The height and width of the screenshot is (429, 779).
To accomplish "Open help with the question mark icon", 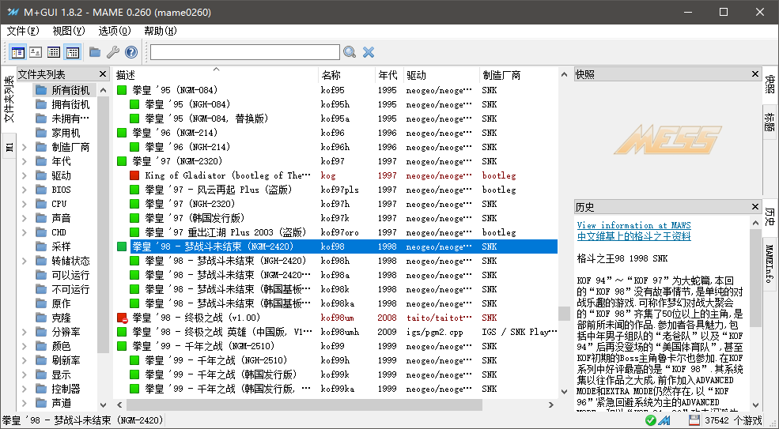I will (131, 51).
